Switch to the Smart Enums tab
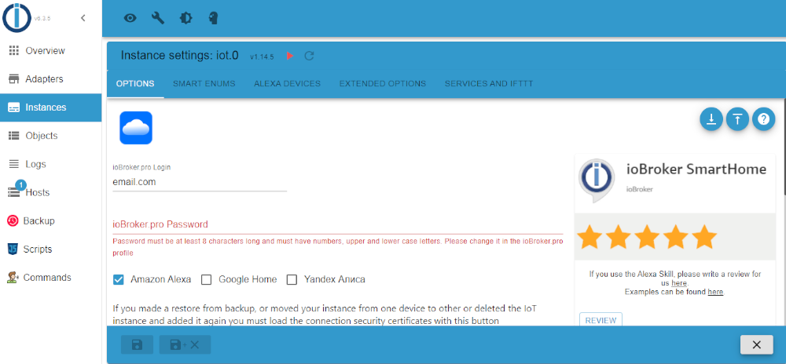The width and height of the screenshot is (786, 364). click(204, 83)
